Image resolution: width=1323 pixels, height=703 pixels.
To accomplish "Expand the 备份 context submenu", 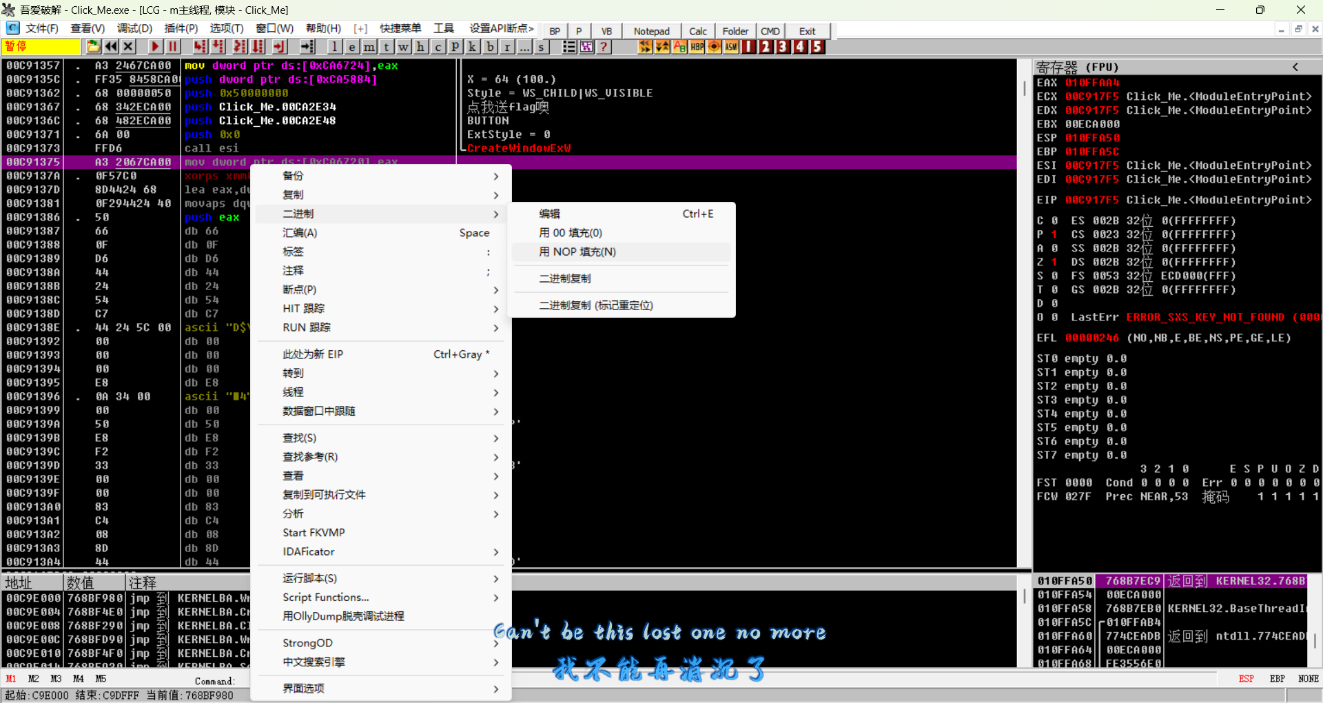I will pos(381,176).
